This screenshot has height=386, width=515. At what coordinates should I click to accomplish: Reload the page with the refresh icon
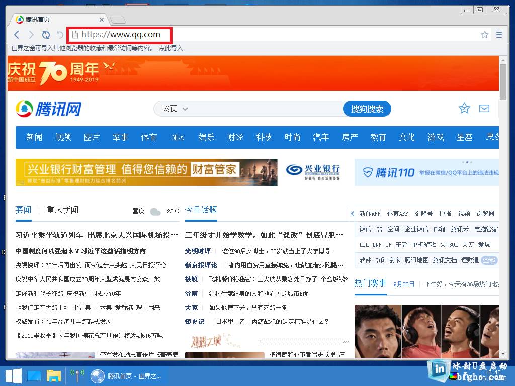pos(46,35)
